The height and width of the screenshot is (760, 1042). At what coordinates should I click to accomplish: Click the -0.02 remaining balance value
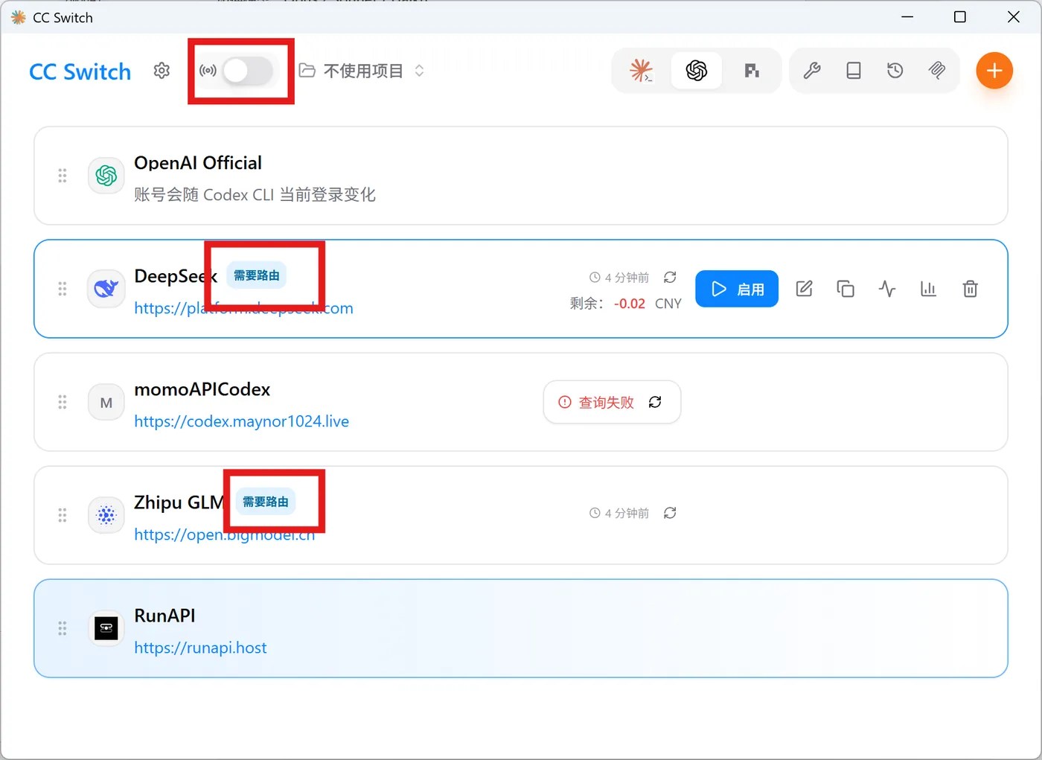pyautogui.click(x=630, y=304)
